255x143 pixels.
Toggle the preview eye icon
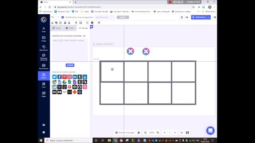[x=187, y=17]
